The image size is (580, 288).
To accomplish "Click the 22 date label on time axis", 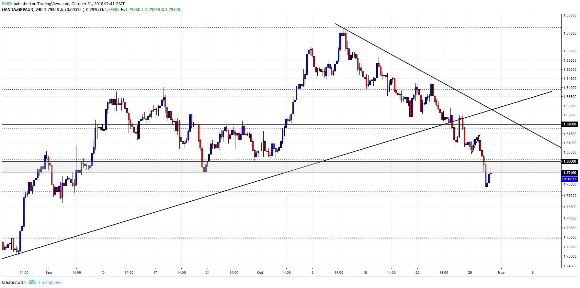I will click(x=417, y=272).
